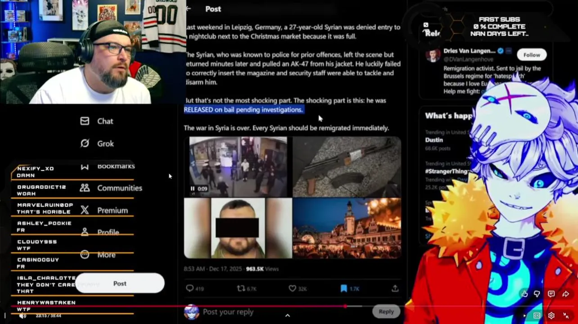The height and width of the screenshot is (324, 578).
Task: Click the Profile person icon
Action: [85, 232]
